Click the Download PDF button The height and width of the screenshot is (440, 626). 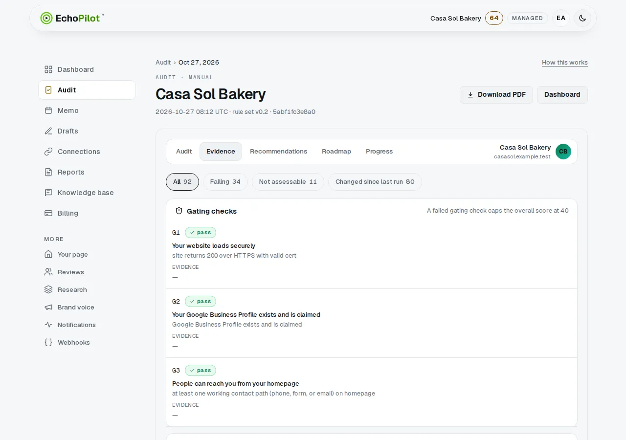click(496, 95)
